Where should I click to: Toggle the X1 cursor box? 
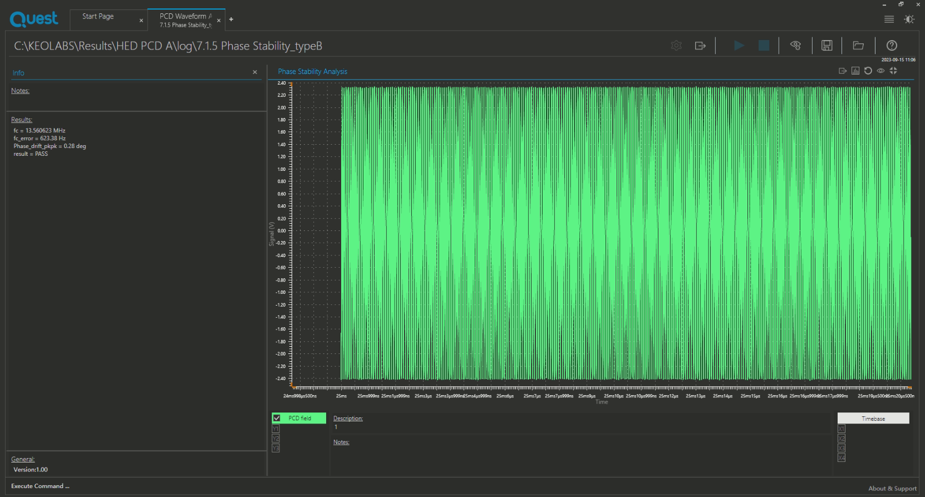(x=841, y=429)
